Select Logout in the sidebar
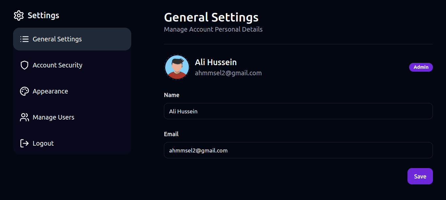Image resolution: width=446 pixels, height=200 pixels. (x=72, y=143)
